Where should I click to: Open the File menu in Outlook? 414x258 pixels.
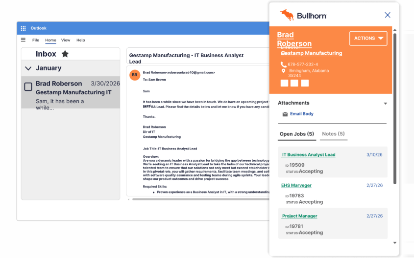coord(36,40)
